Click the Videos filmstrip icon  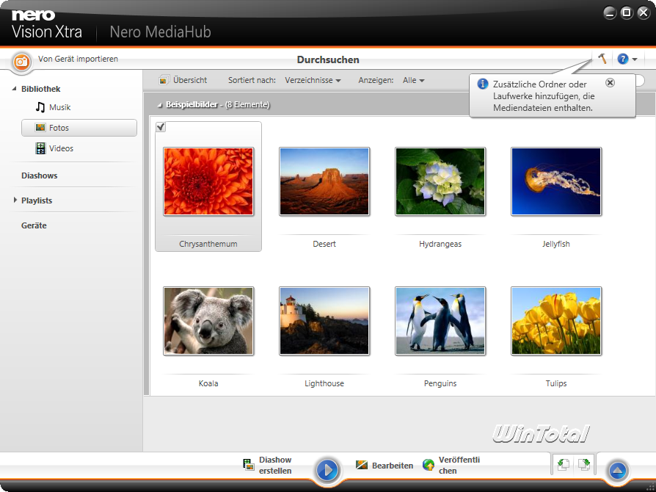pyautogui.click(x=40, y=148)
